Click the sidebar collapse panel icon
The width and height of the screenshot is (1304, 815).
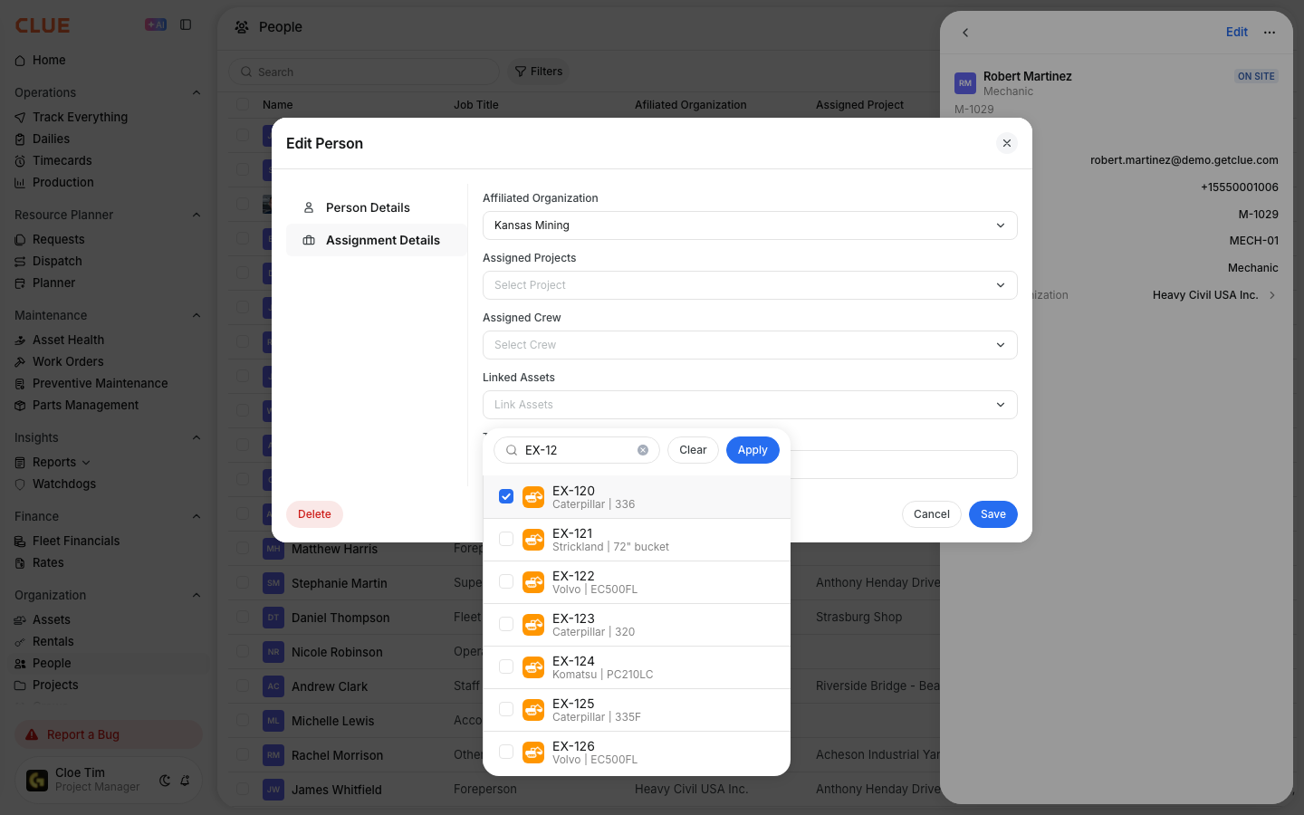tap(186, 25)
